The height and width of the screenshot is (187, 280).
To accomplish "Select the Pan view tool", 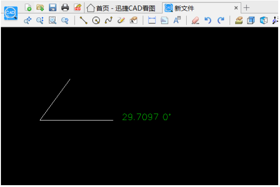I will (x=28, y=21).
